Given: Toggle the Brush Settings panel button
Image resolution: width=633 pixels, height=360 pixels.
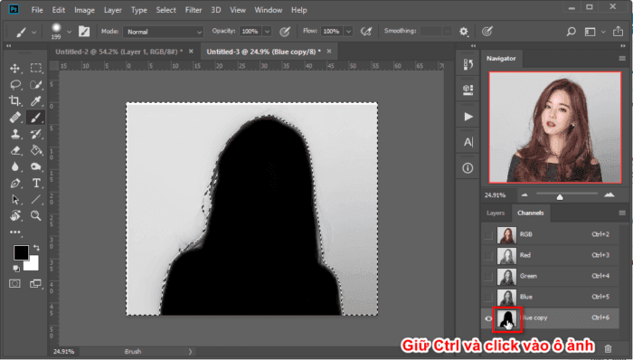Looking at the screenshot, I should [x=84, y=31].
